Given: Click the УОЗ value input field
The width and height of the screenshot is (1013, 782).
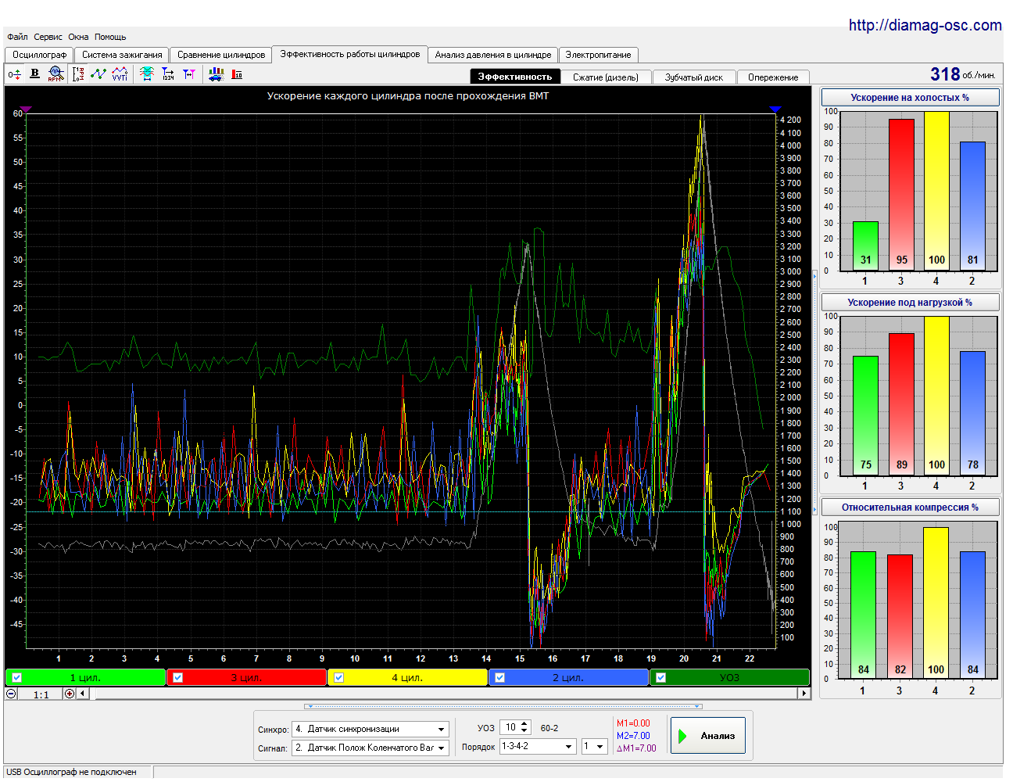Looking at the screenshot, I should 510,727.
